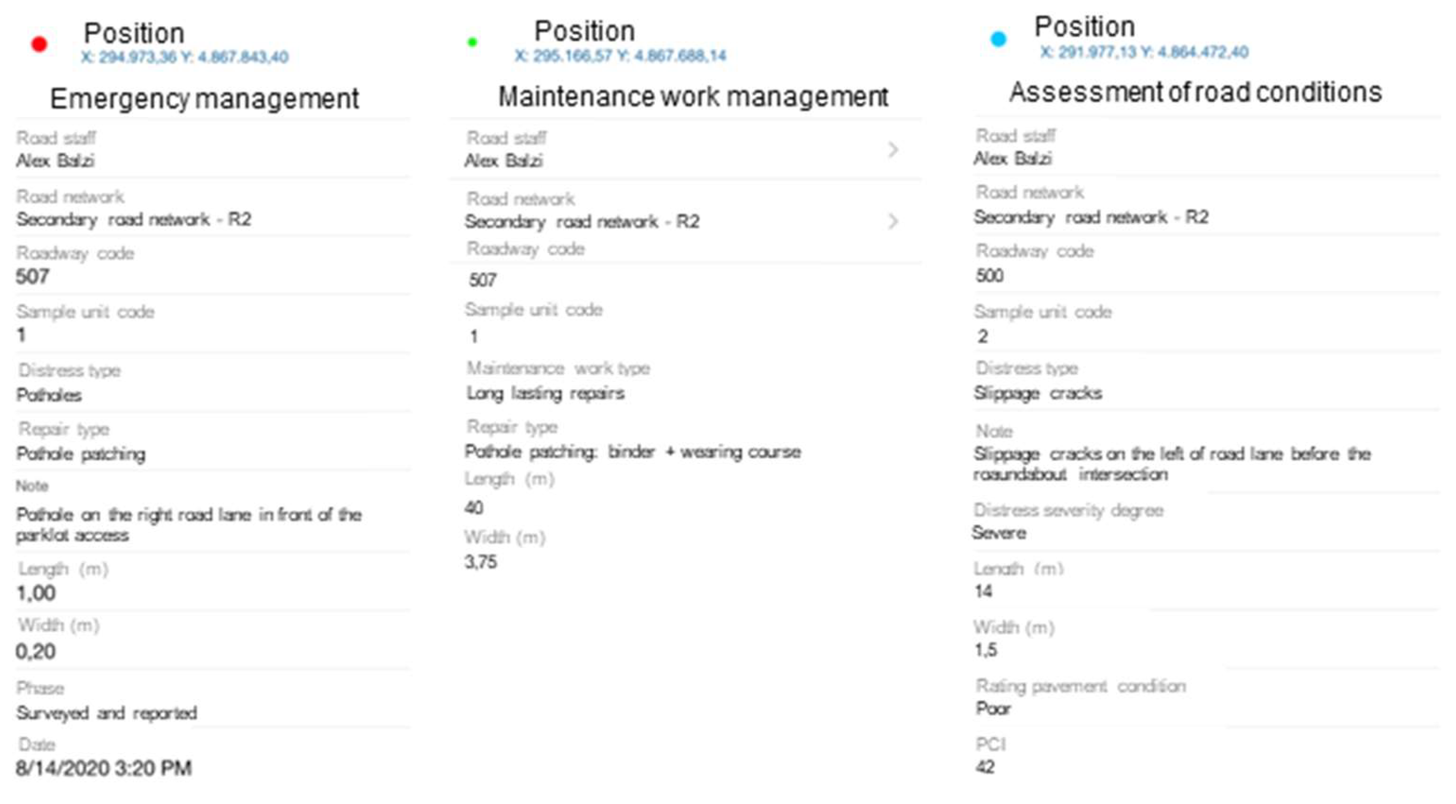Edit the Slippage cracks note text
Screen dimensions: 1456x804
[1171, 464]
